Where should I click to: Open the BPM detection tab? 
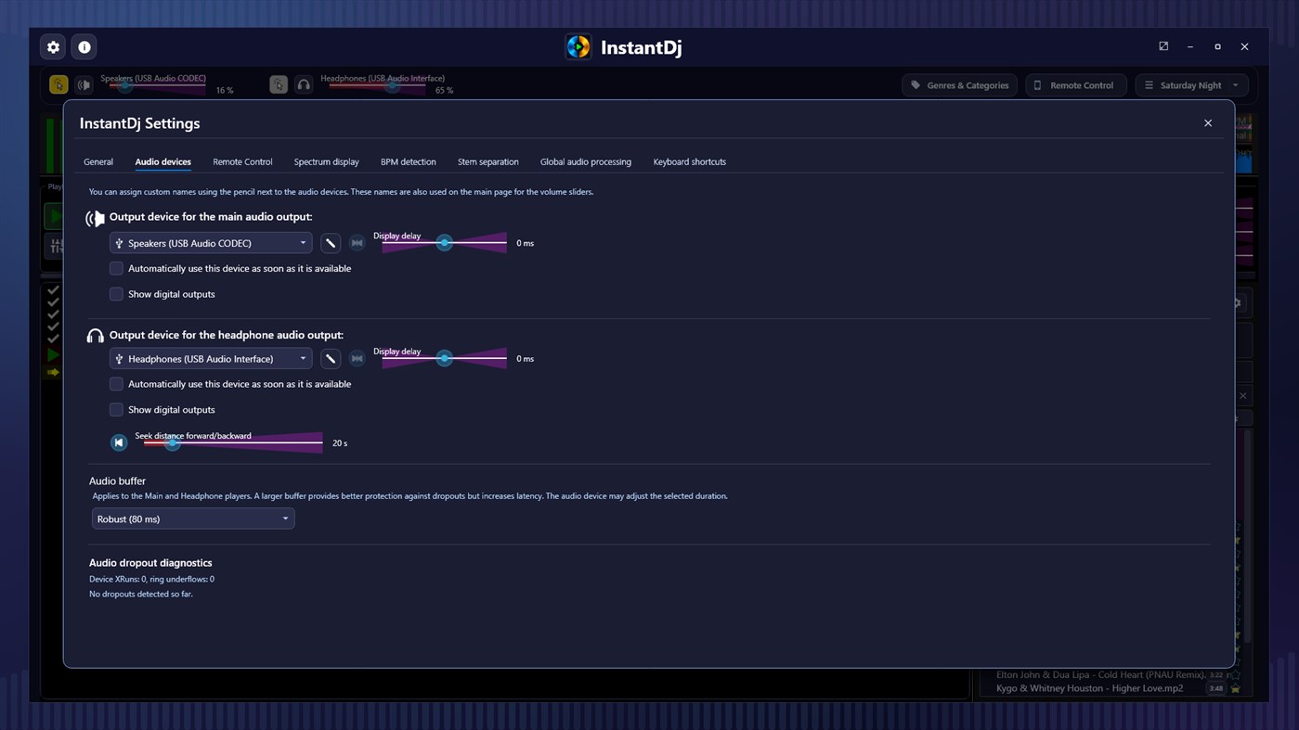coord(408,162)
